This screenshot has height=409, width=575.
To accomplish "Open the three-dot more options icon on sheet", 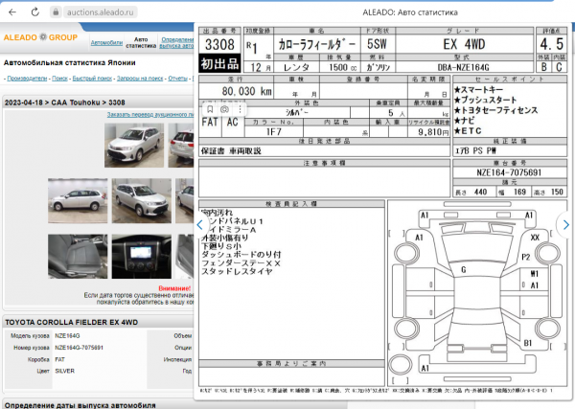I will (x=240, y=109).
